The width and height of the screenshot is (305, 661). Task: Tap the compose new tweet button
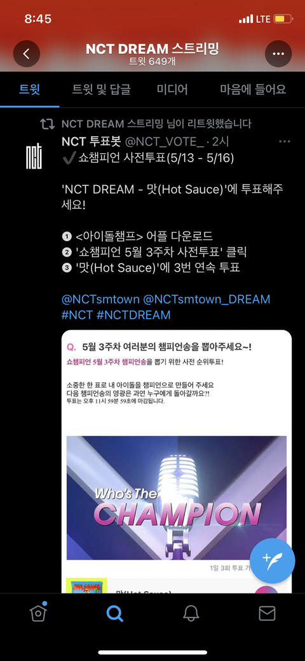tap(272, 560)
